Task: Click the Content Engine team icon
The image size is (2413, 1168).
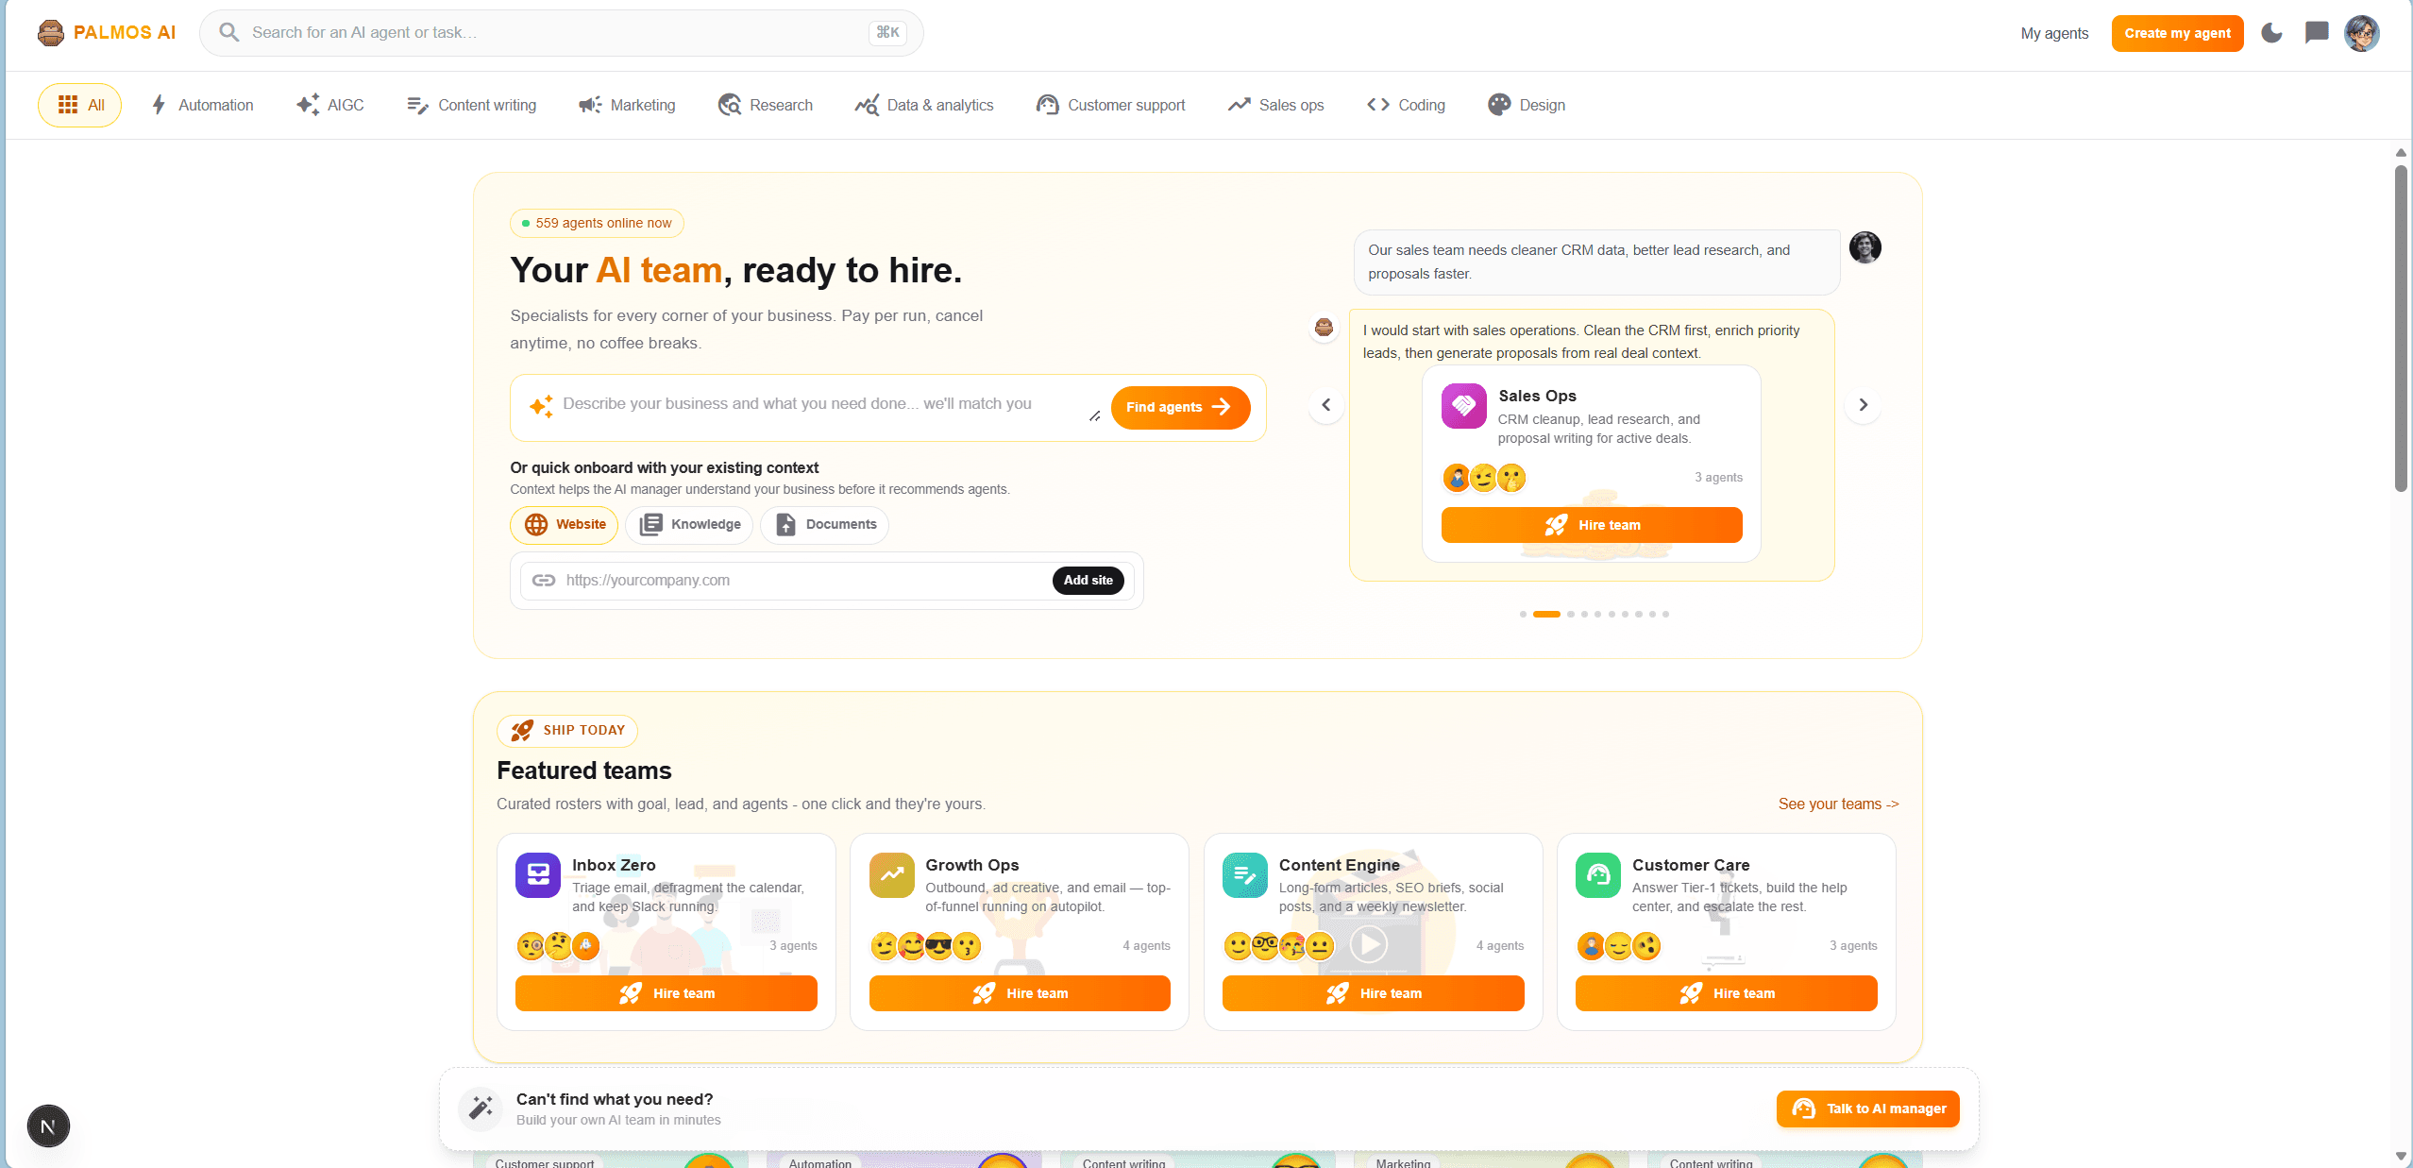Action: 1245,875
